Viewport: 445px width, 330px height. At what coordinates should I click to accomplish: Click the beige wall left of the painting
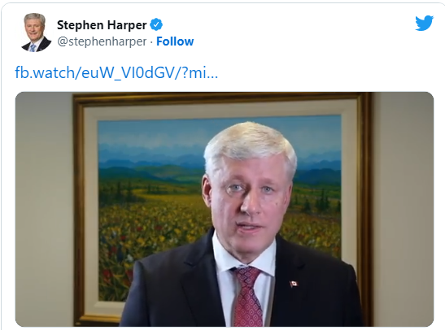[x=44, y=210]
